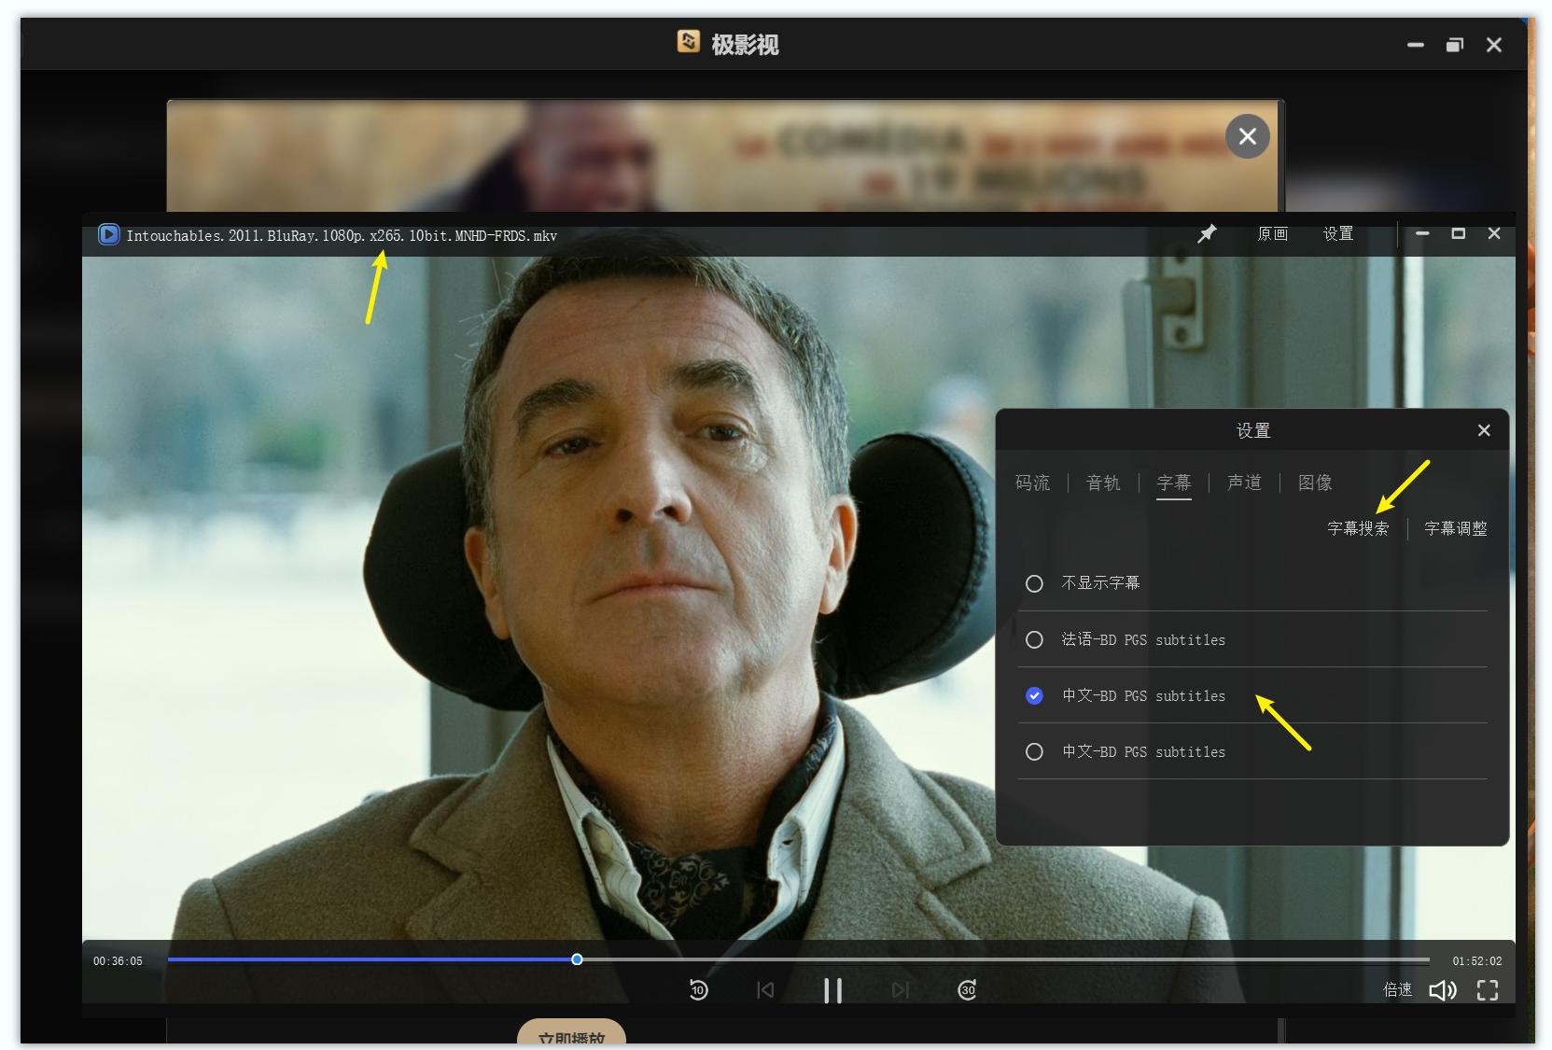Switch to the 音轨 tab
The image size is (1552, 1050).
click(x=1102, y=483)
